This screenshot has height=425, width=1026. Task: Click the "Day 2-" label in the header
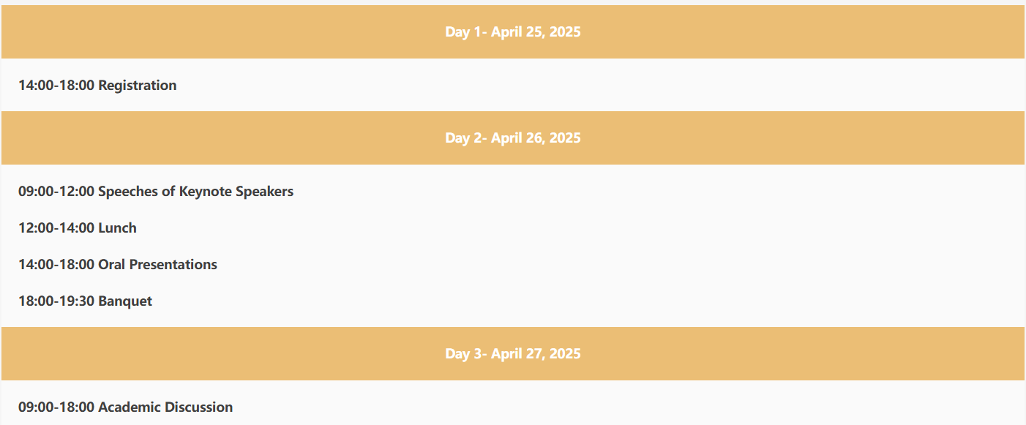(x=466, y=138)
